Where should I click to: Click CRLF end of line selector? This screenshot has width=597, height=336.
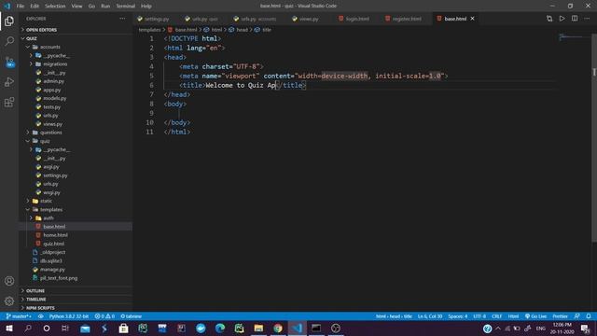[x=496, y=316]
